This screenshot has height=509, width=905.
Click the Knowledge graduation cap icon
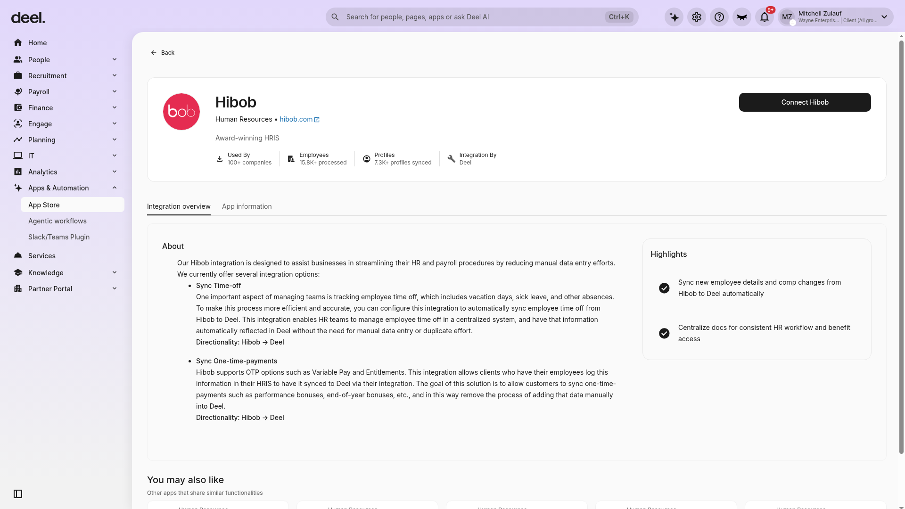coord(18,273)
